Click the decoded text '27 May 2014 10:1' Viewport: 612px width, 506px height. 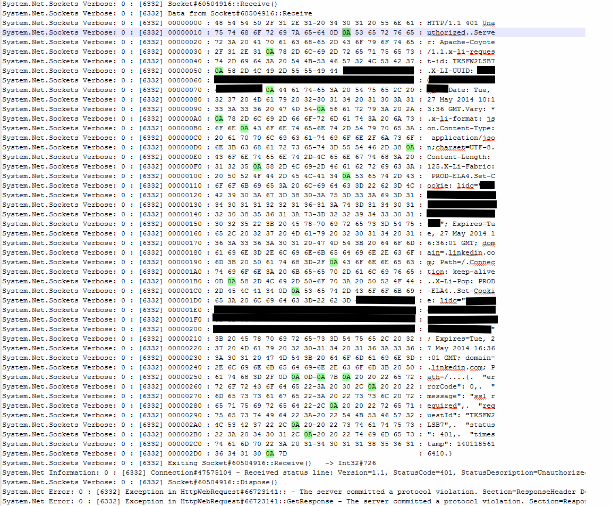(x=461, y=99)
